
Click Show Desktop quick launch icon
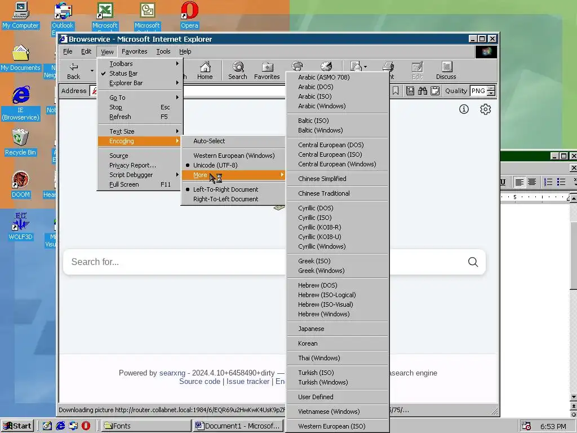click(x=47, y=426)
